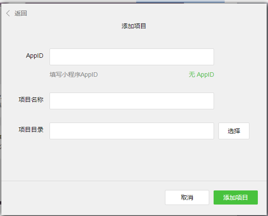The width and height of the screenshot is (268, 216).
Task: Click the 返回 text label
Action: click(21, 13)
